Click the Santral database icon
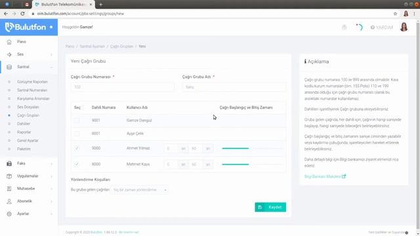 click(x=9, y=67)
